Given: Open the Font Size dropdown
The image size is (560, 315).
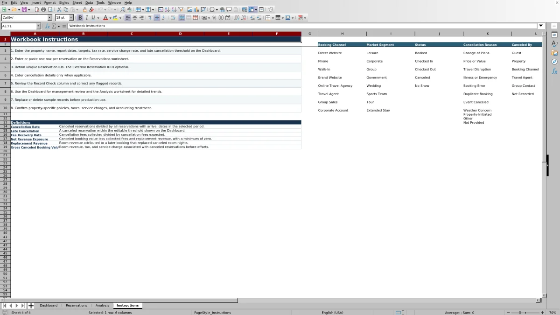Looking at the screenshot, I should (x=71, y=18).
